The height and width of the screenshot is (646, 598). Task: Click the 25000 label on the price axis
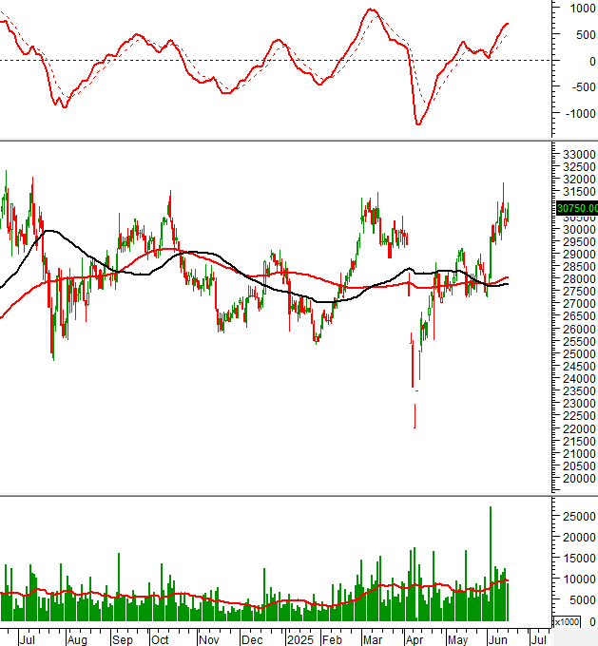point(579,354)
